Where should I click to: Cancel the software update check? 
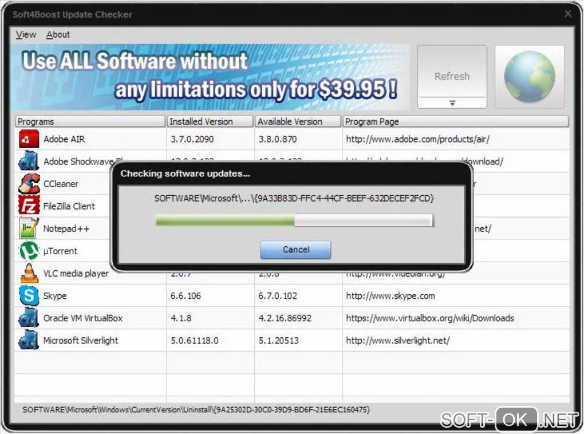click(x=296, y=250)
